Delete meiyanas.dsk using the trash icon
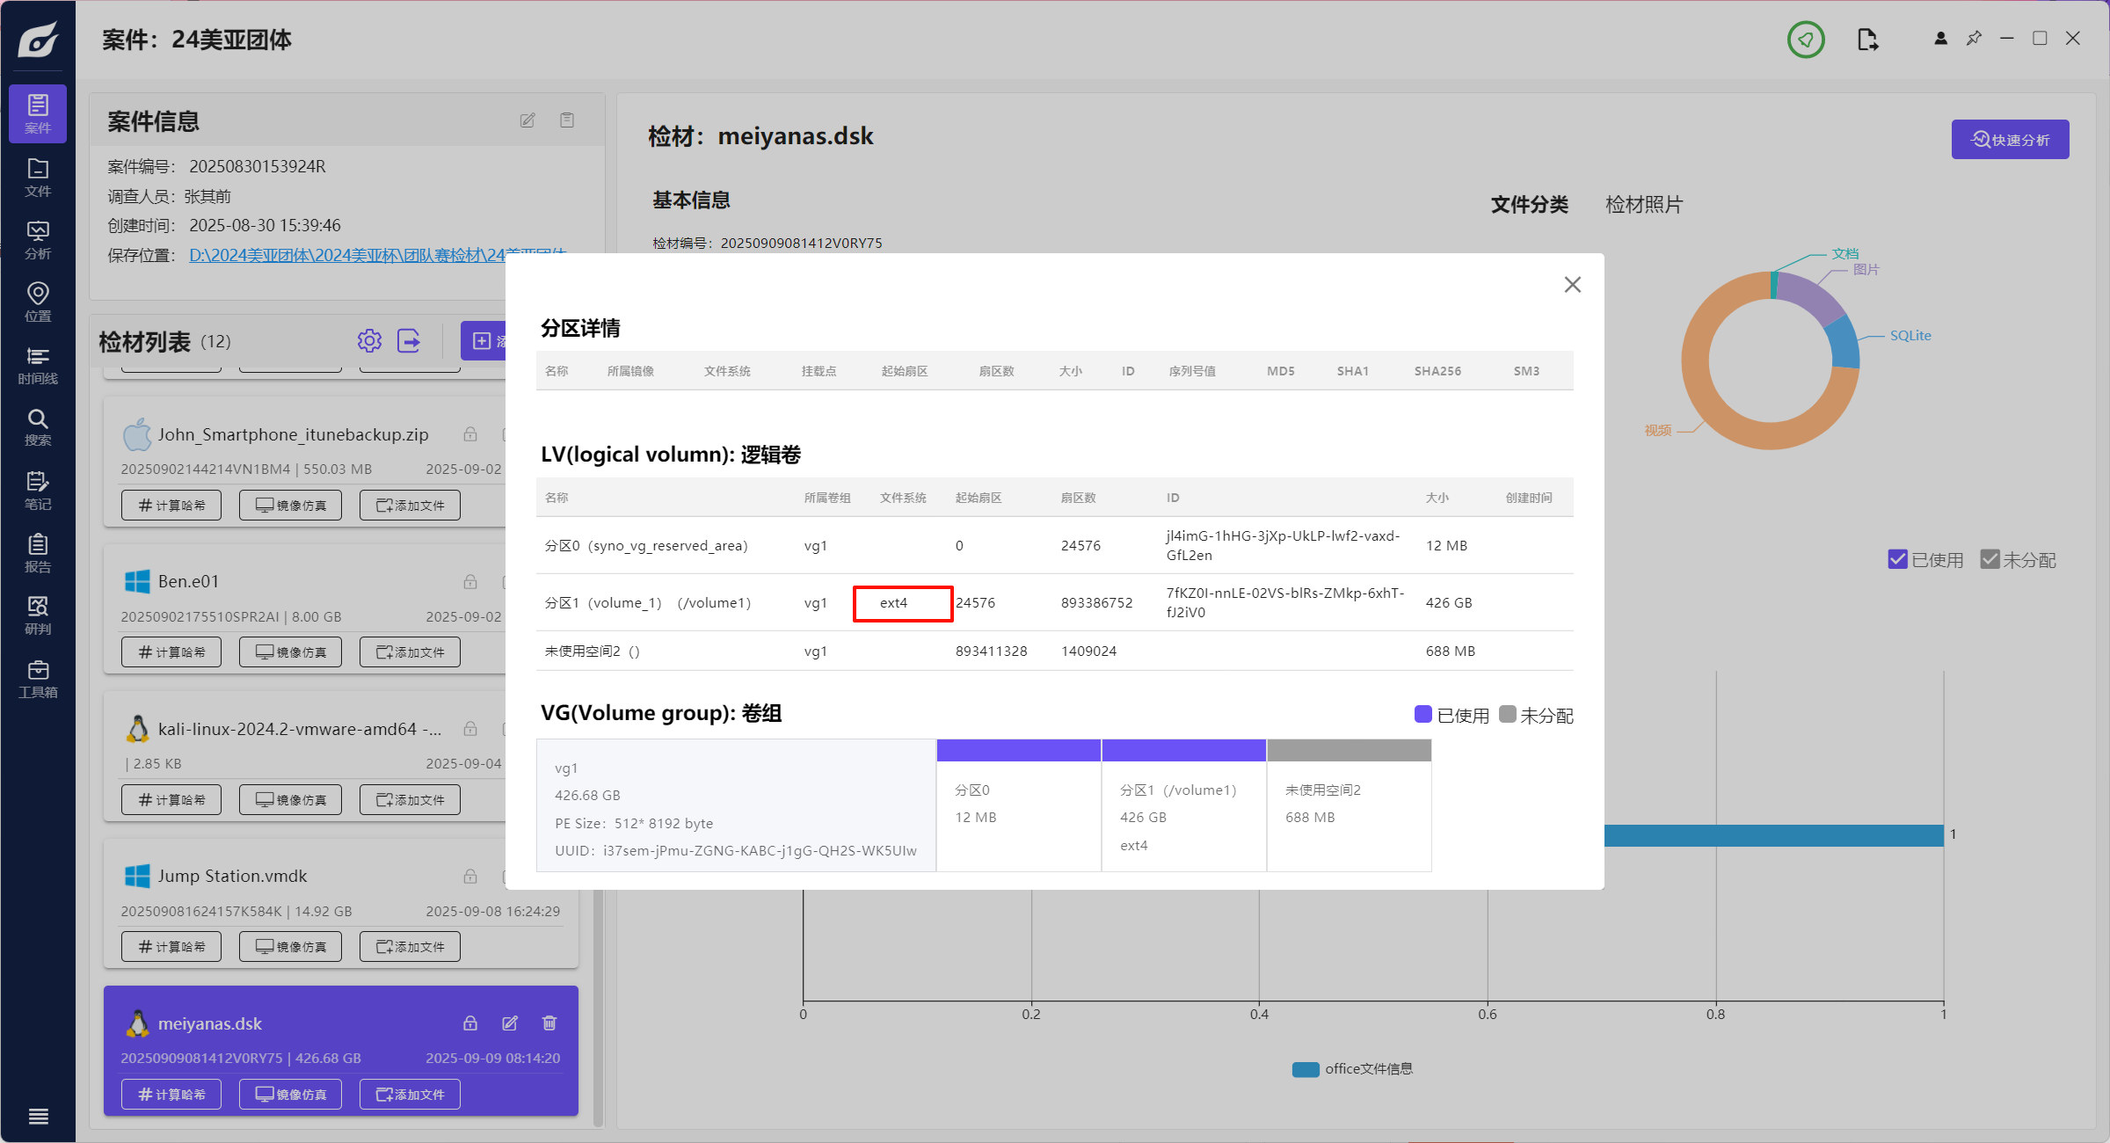 tap(549, 1023)
